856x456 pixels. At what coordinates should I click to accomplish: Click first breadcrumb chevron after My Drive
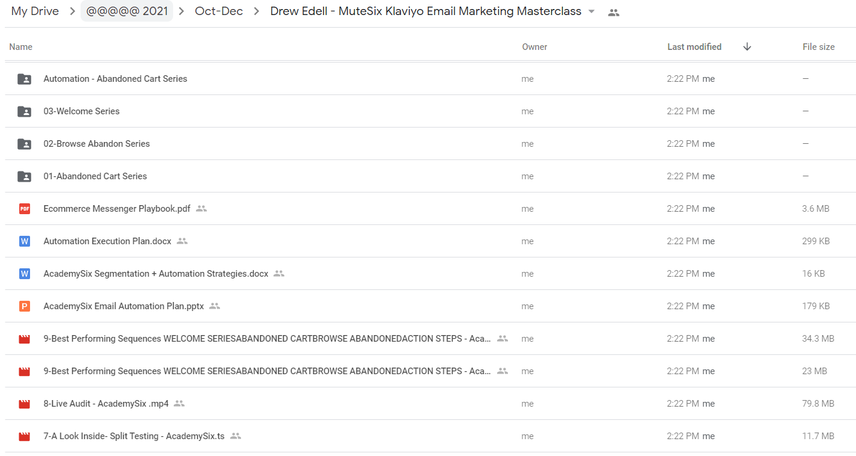[72, 11]
